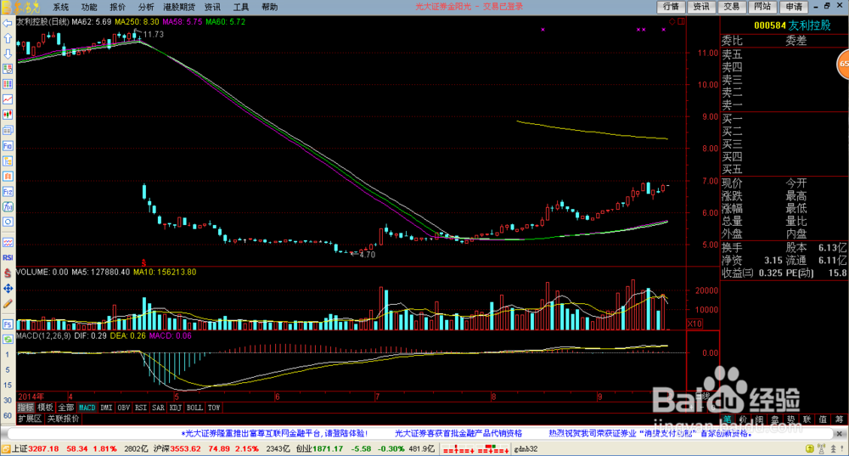Click the news link 光大证券隆重推出富尊互联网金融平台
Viewport: 849px width, 456px height.
pyautogui.click(x=274, y=433)
